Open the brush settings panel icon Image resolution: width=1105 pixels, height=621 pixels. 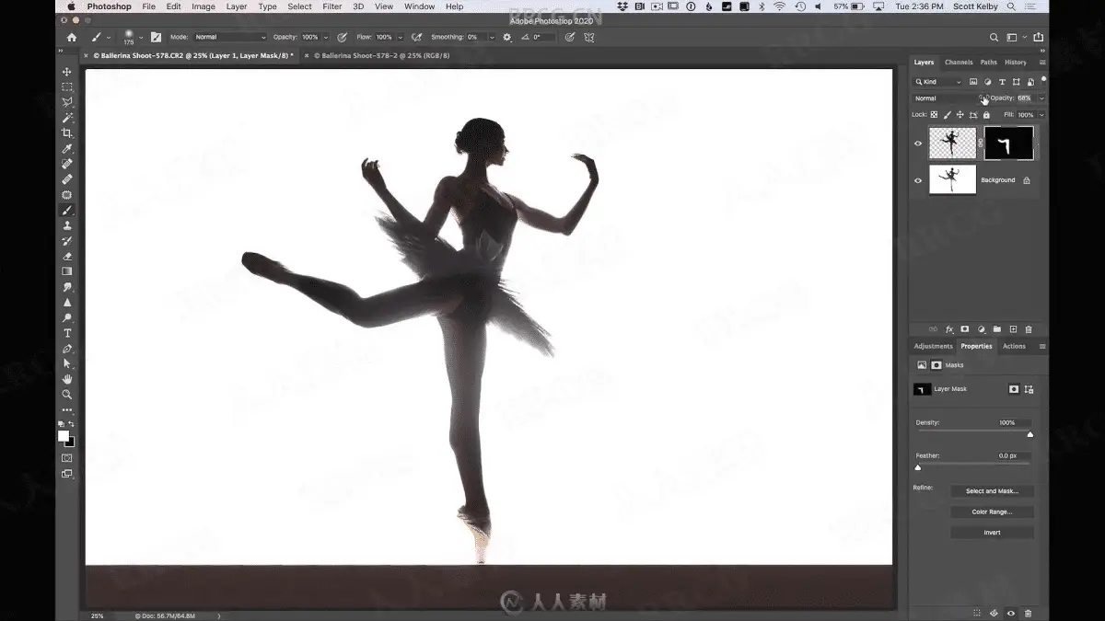tap(156, 38)
